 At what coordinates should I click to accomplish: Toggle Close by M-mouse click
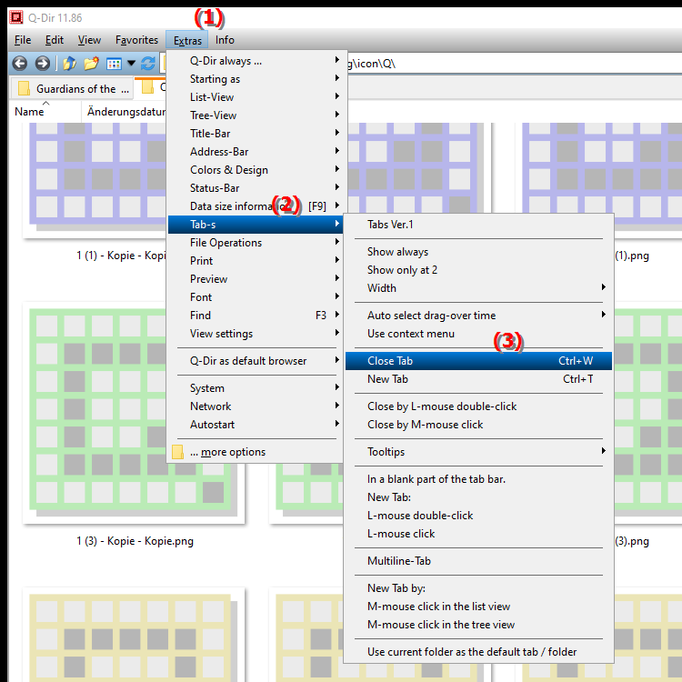coord(478,425)
